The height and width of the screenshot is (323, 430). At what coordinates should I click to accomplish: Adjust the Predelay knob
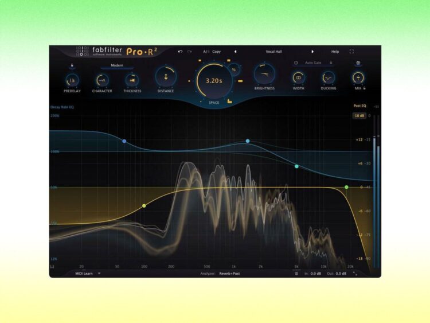(x=72, y=80)
